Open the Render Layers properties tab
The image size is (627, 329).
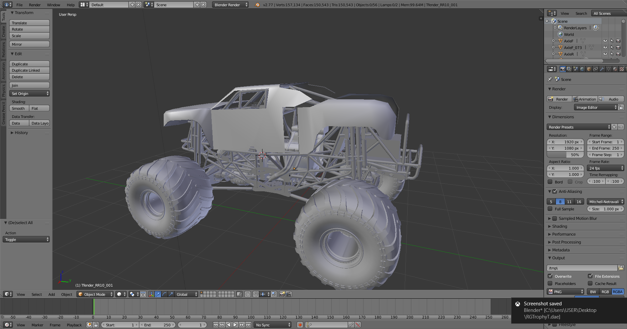click(x=569, y=69)
